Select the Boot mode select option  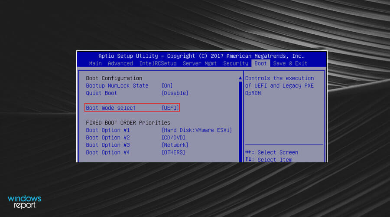pos(110,108)
